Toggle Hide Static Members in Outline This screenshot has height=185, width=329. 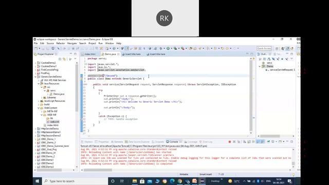point(278,59)
